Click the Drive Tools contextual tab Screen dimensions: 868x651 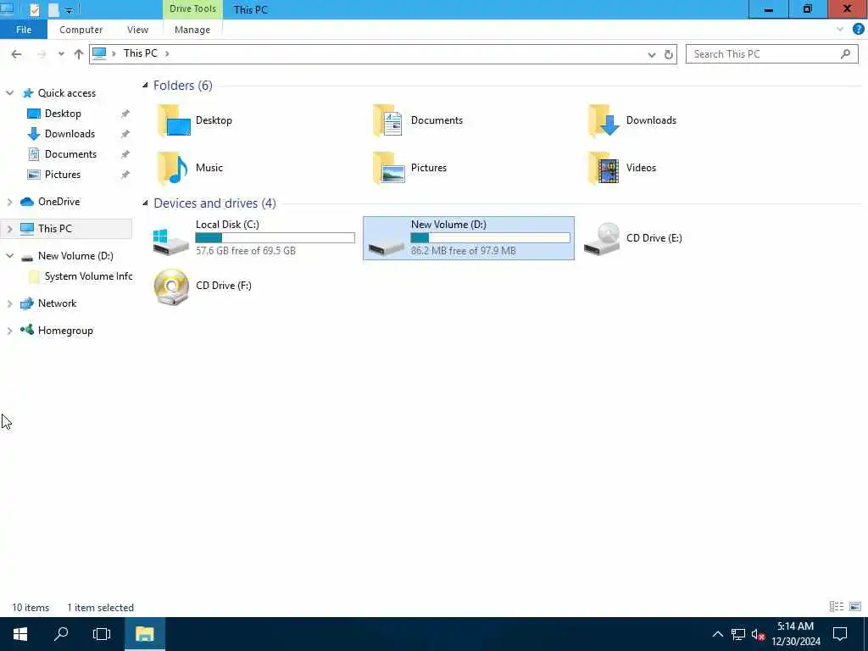pyautogui.click(x=192, y=8)
